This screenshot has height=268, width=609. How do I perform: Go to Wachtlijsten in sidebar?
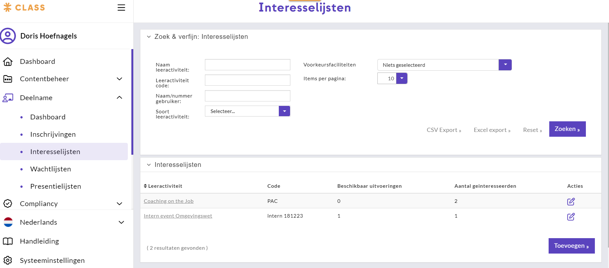[x=50, y=169]
